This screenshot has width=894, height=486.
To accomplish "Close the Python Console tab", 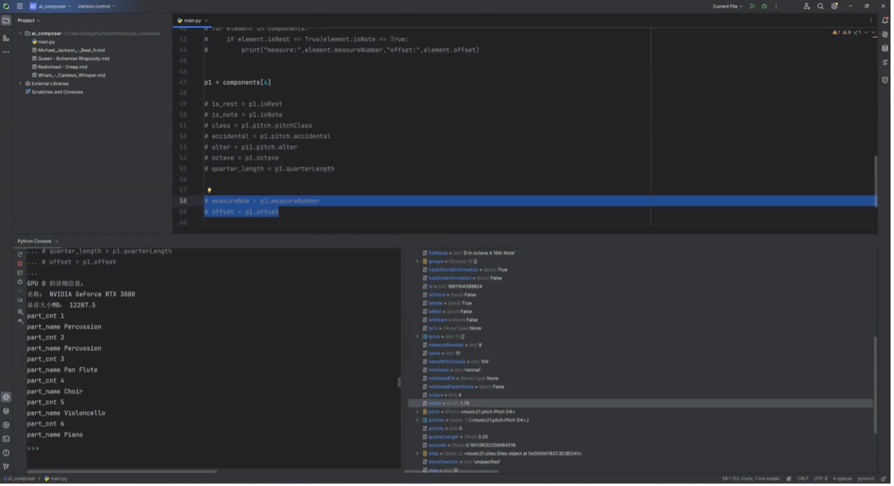I will tap(57, 242).
